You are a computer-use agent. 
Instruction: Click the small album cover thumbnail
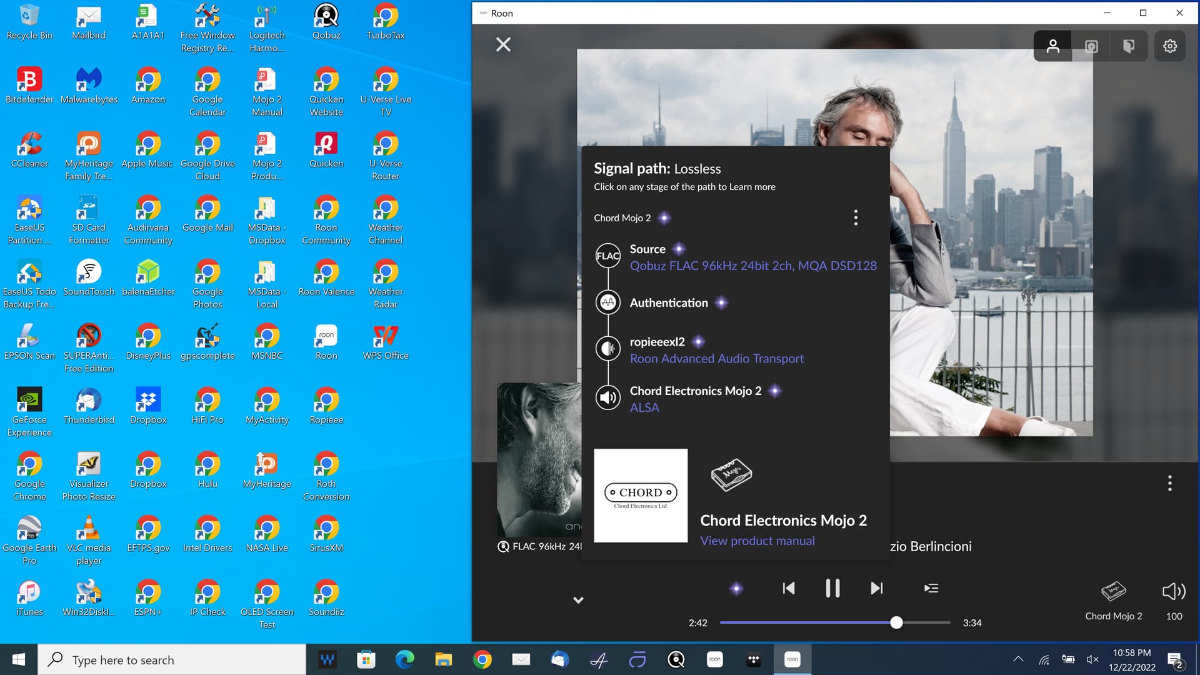(539, 459)
